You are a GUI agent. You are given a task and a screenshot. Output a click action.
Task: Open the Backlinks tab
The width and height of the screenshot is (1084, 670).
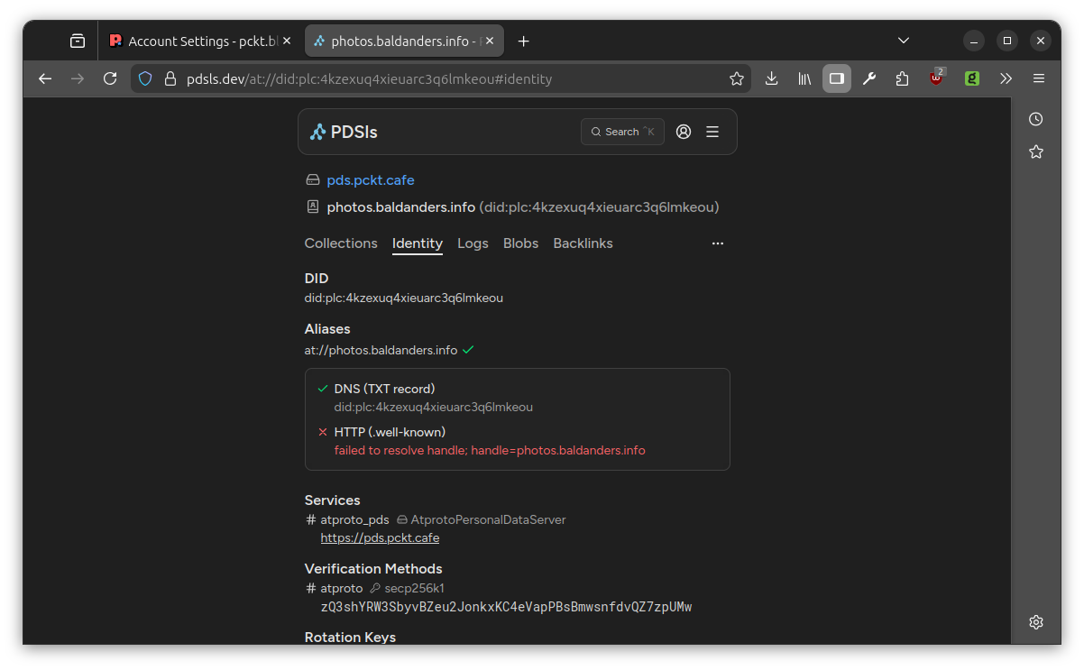[x=583, y=243]
